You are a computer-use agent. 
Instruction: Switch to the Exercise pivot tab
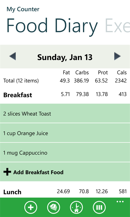tap(117, 26)
